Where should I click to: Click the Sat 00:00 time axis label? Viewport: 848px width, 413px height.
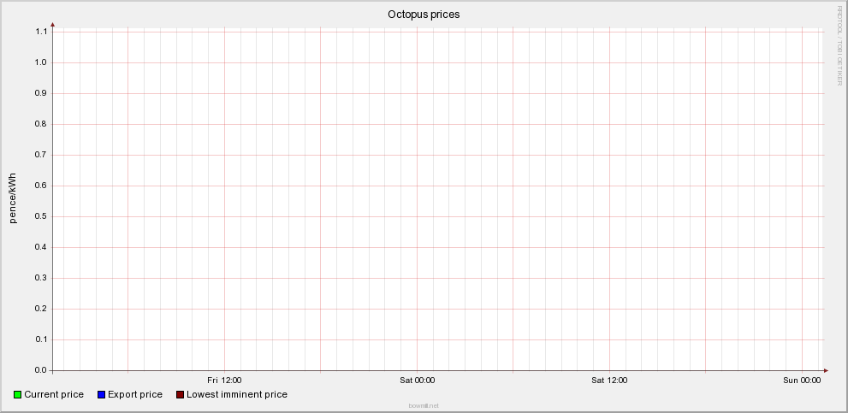click(417, 380)
